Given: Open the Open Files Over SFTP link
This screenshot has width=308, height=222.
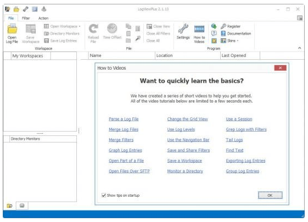Looking at the screenshot, I should [x=129, y=171].
